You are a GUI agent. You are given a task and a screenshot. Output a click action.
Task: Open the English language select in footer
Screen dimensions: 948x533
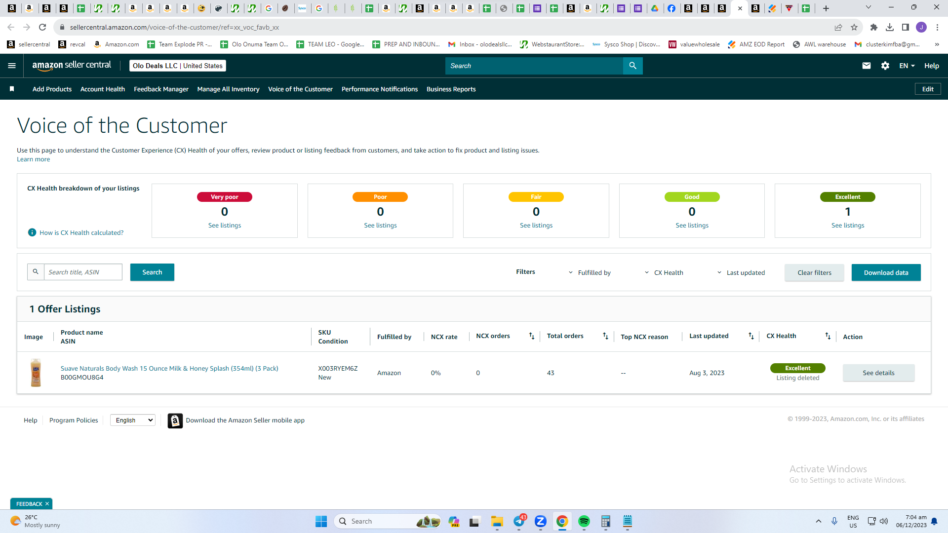(133, 420)
